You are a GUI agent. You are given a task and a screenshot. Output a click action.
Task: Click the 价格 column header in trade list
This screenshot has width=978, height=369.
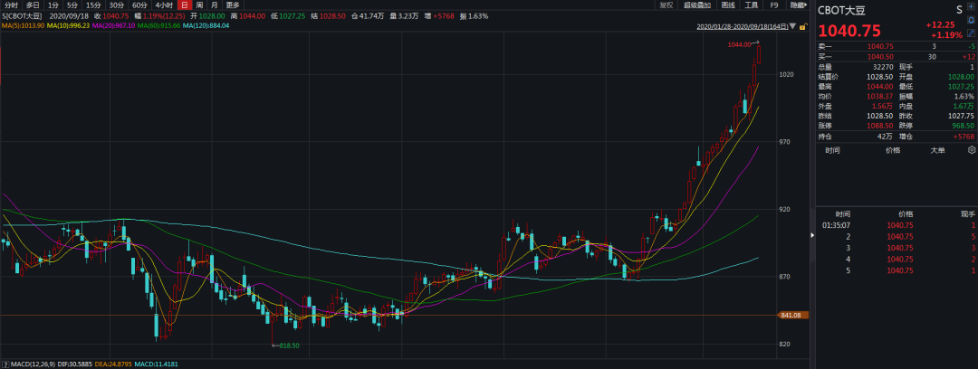coord(893,150)
